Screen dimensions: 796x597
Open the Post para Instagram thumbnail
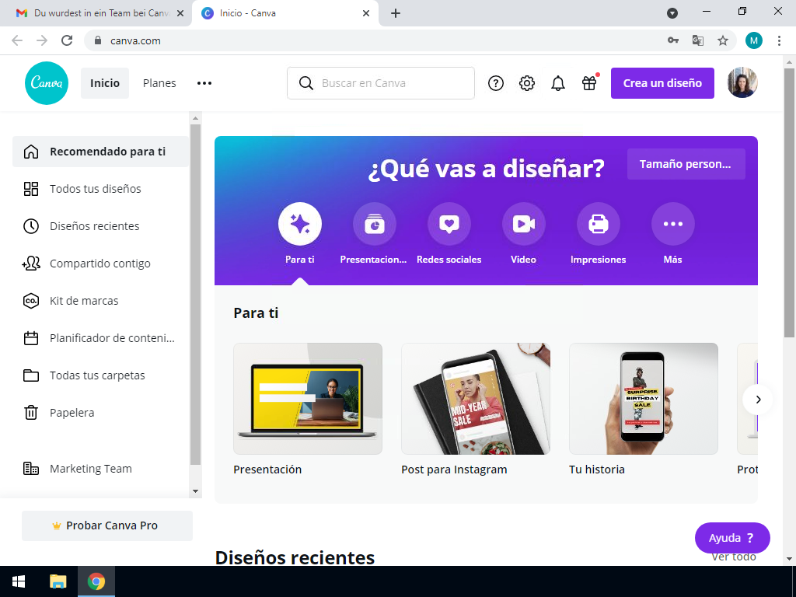[476, 399]
